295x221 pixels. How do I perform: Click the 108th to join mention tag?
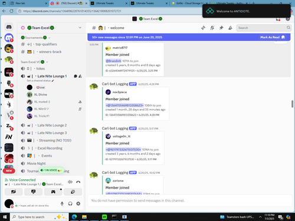click(x=124, y=105)
